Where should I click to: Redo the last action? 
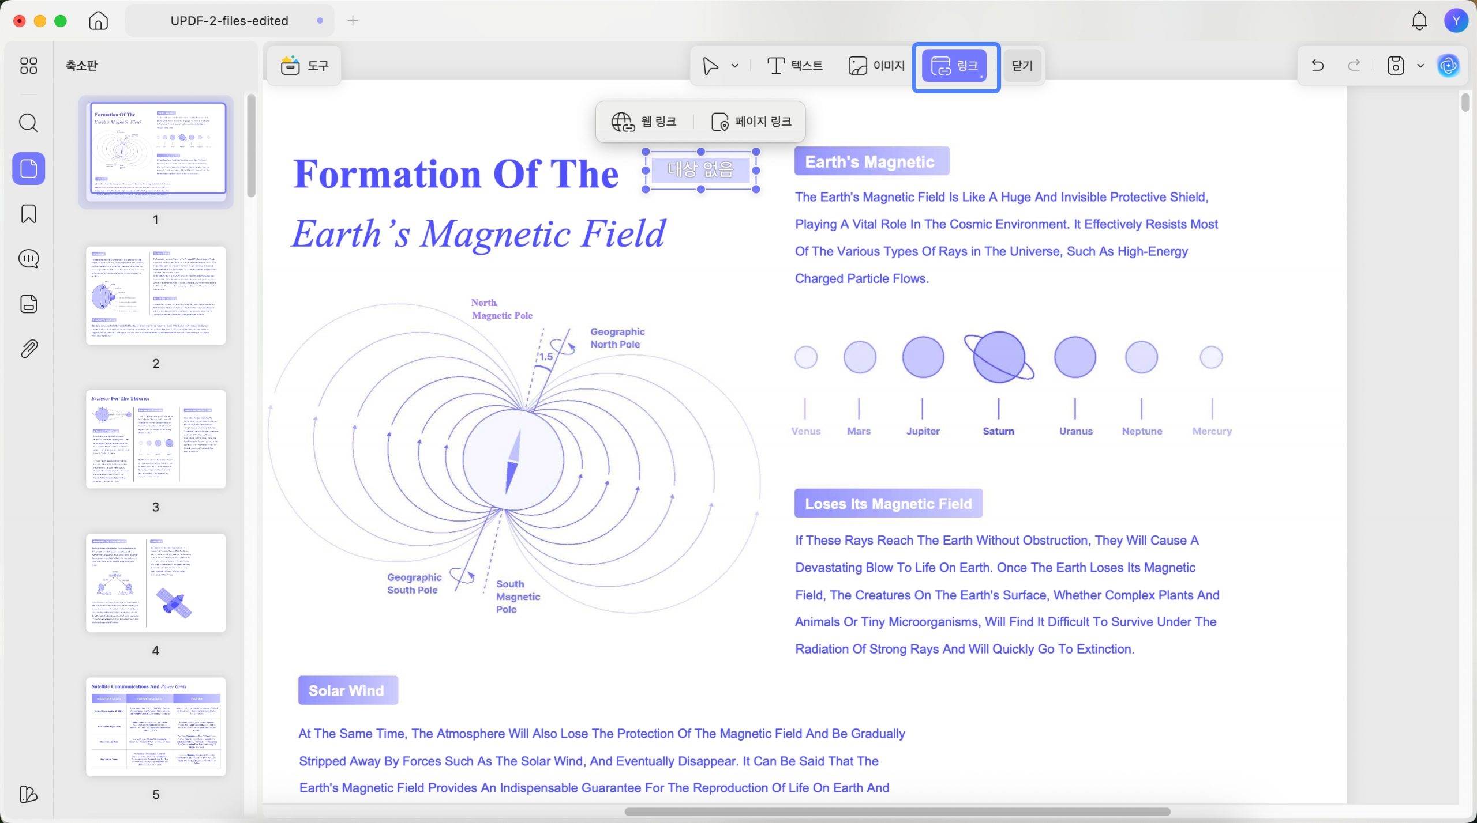point(1354,65)
